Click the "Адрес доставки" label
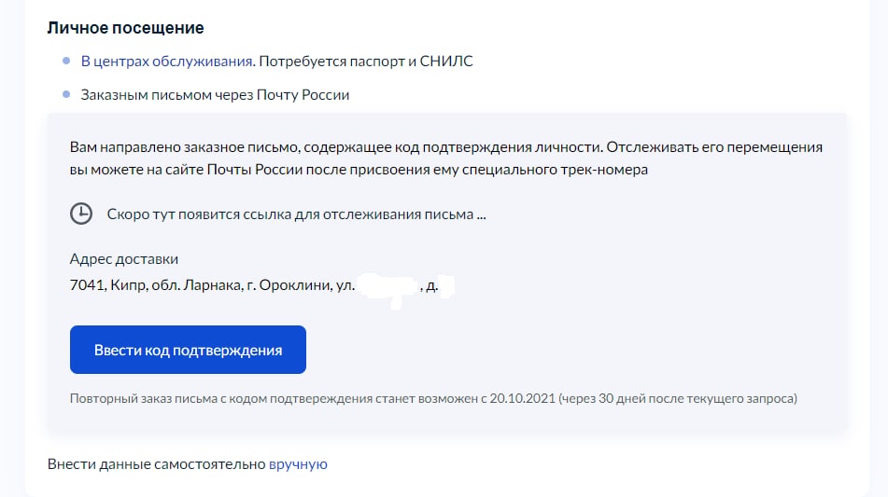This screenshot has height=497, width=888. point(124,258)
